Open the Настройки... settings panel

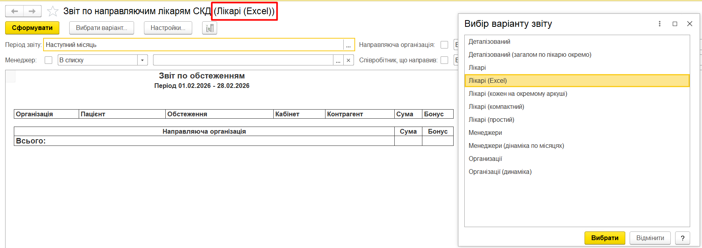168,28
